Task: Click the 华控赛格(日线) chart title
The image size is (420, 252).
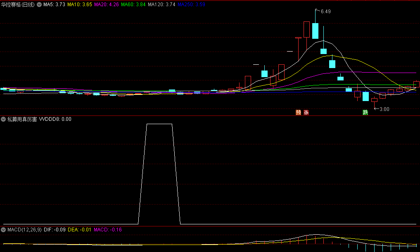Action: tap(18, 5)
